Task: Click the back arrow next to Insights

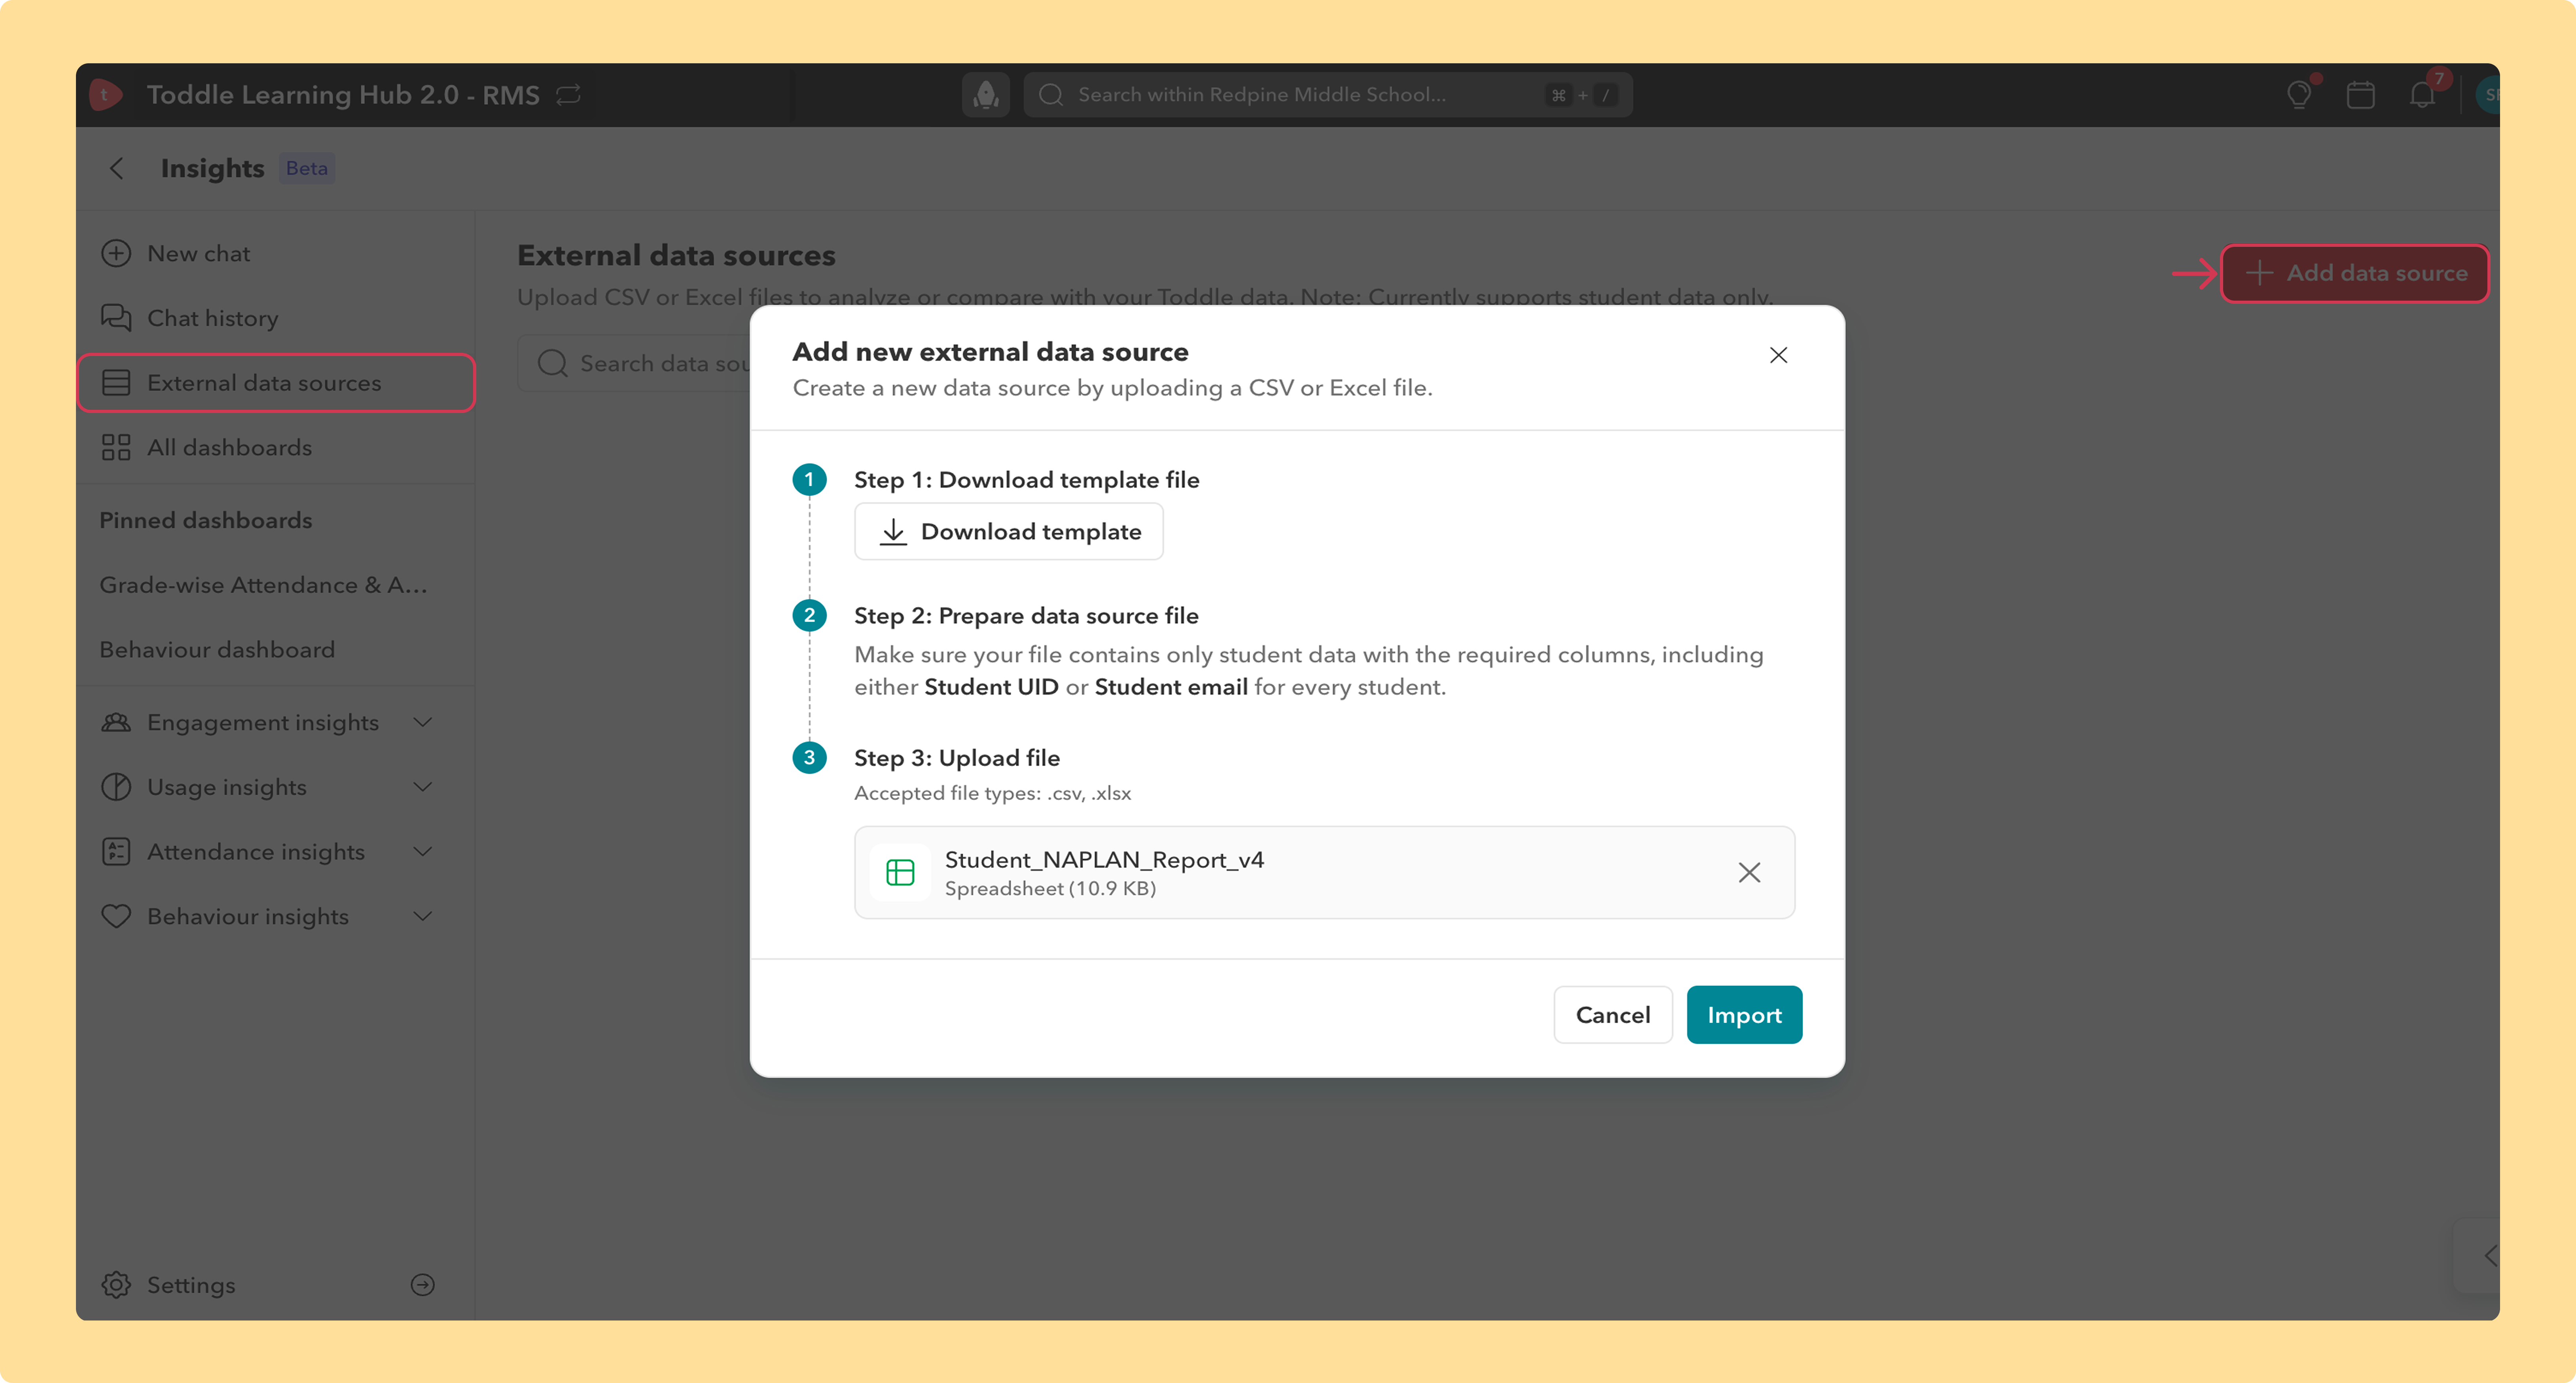Action: [117, 168]
